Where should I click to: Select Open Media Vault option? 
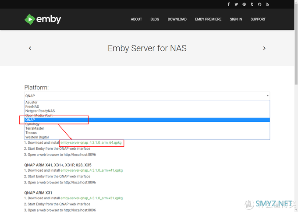147,116
